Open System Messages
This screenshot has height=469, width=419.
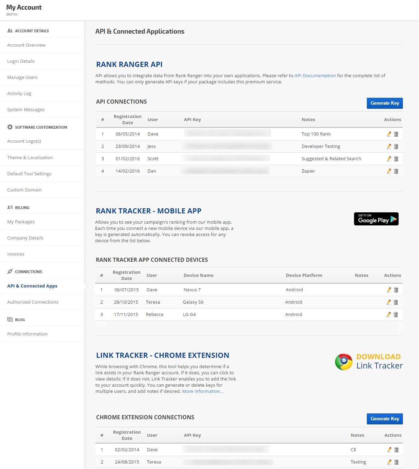[x=26, y=110]
